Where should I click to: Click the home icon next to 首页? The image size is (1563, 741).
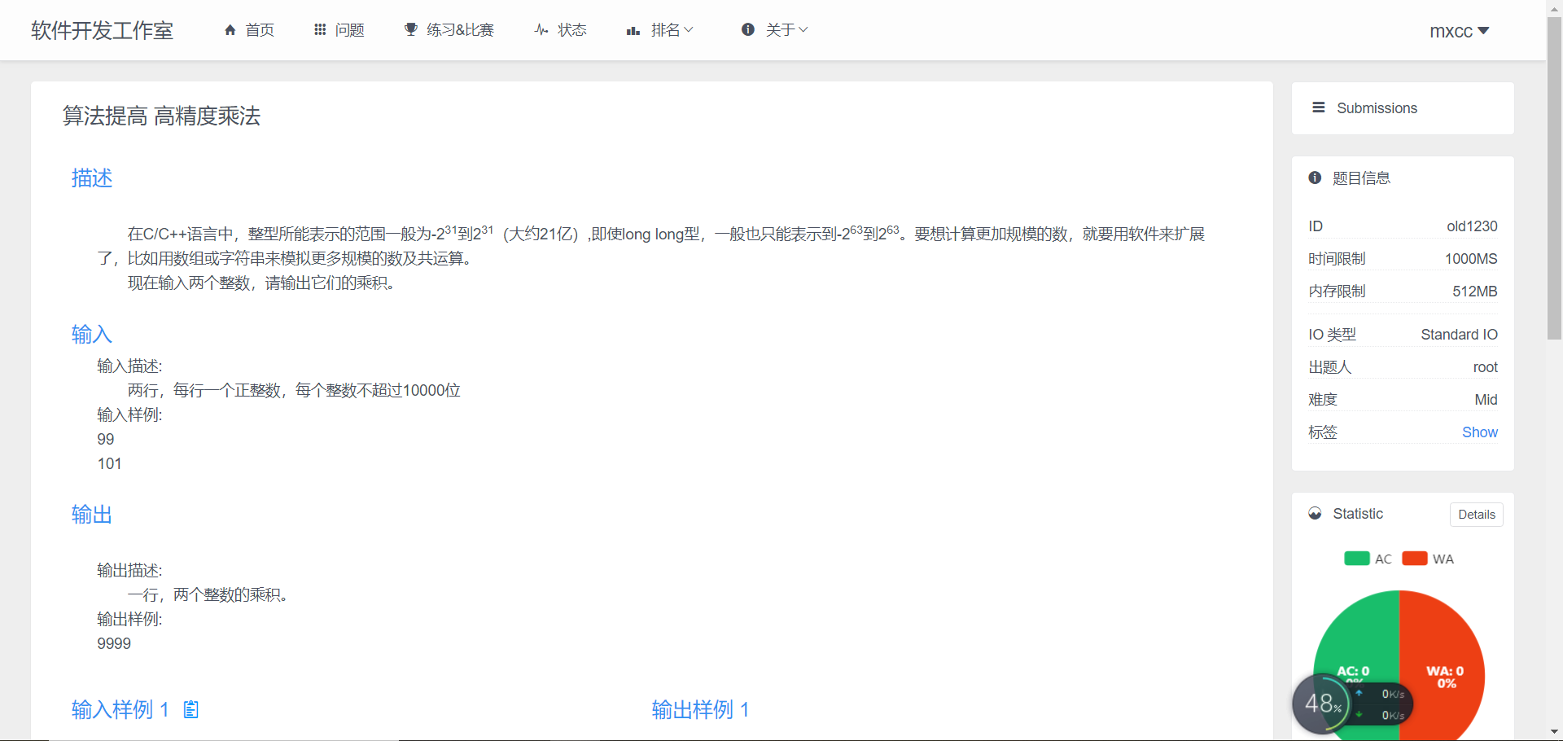pos(230,29)
